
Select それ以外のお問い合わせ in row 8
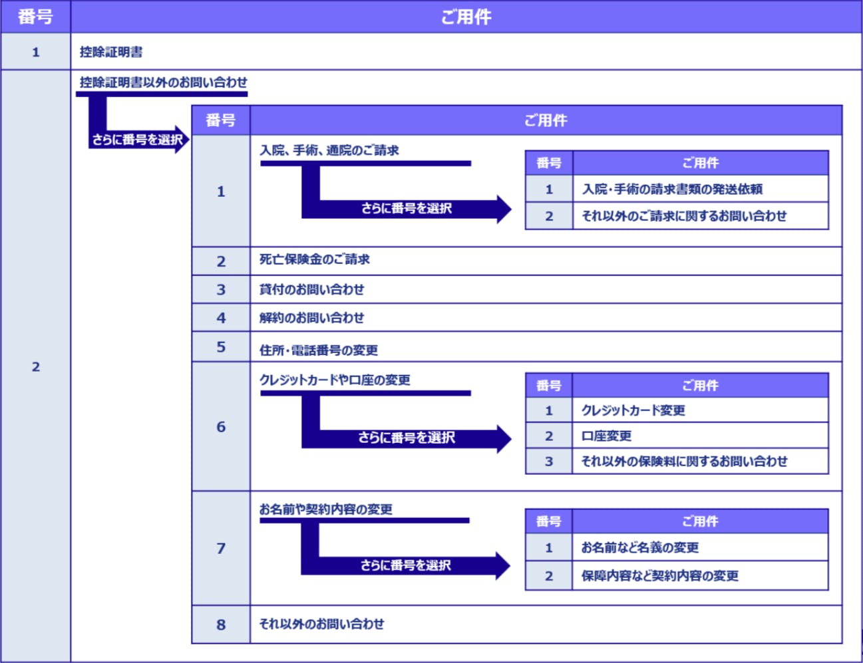(x=321, y=624)
